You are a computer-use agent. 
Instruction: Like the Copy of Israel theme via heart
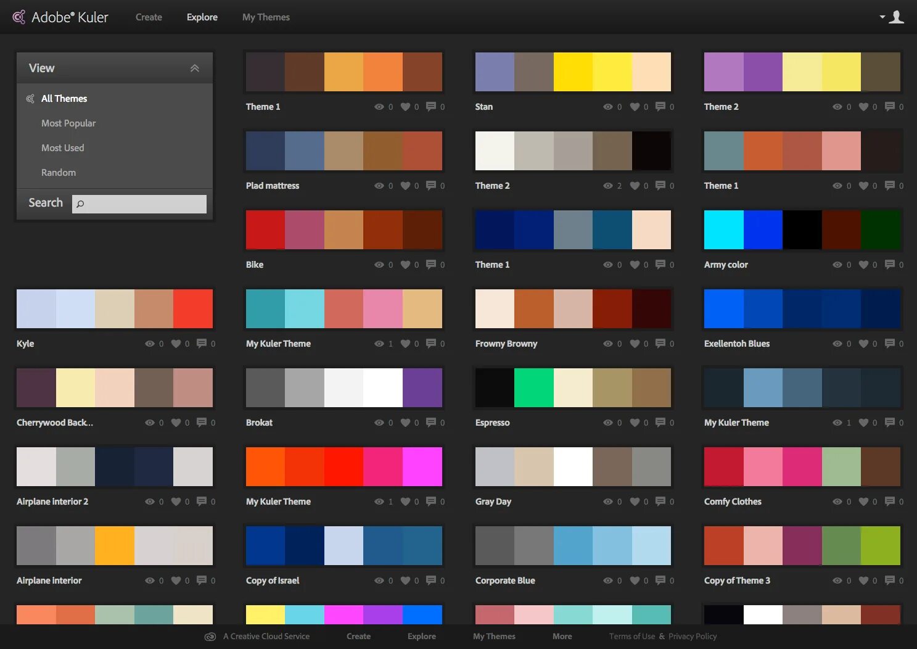[405, 581]
